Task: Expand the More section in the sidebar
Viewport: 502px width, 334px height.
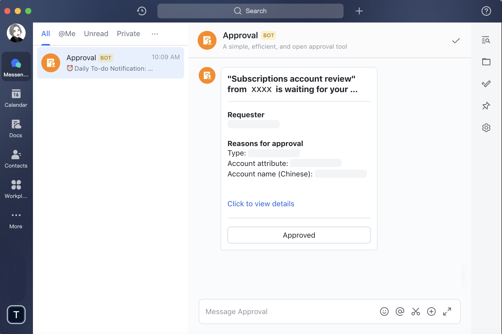Action: click(16, 219)
